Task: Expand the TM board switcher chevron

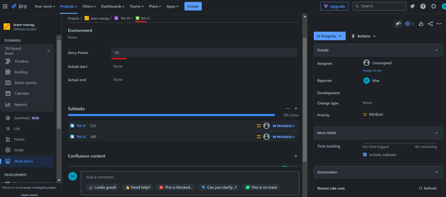Action: tap(48, 50)
